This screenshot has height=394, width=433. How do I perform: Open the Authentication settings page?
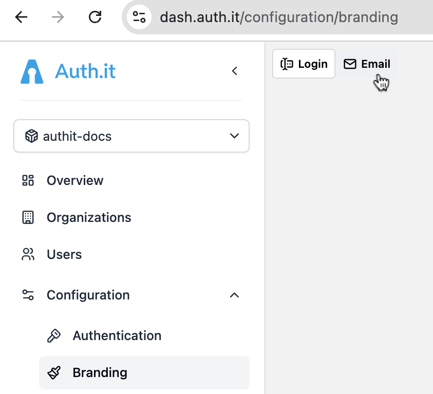pos(117,335)
